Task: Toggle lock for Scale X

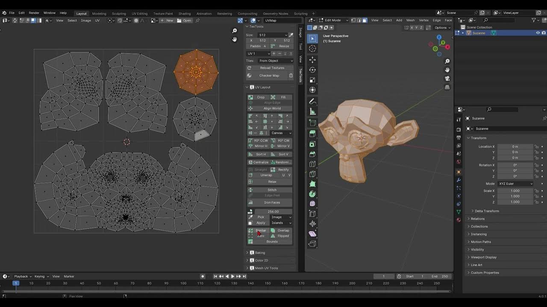Action: [536, 191]
